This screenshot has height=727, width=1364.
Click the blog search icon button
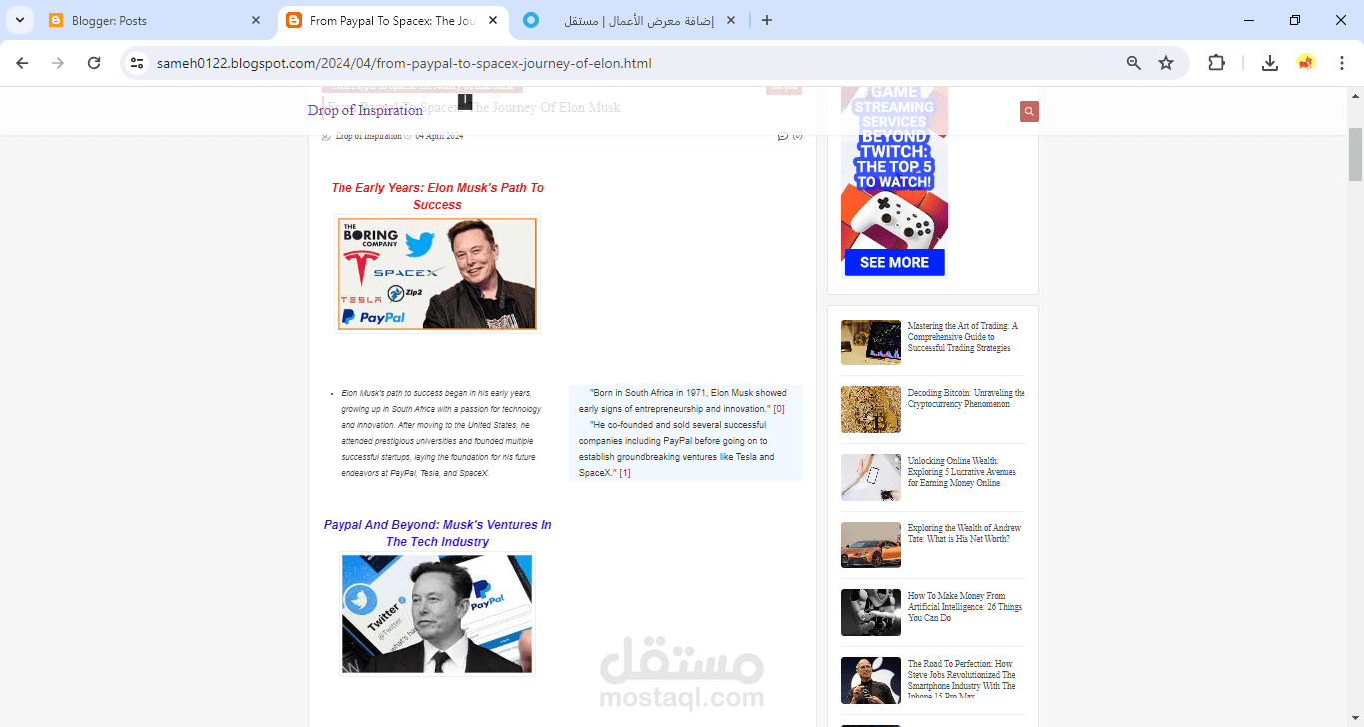coord(1029,111)
